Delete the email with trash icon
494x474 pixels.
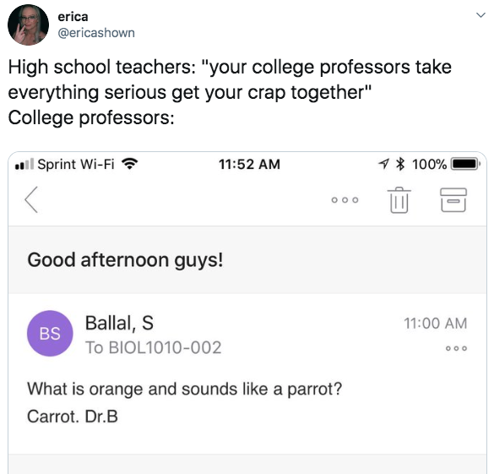click(x=399, y=199)
